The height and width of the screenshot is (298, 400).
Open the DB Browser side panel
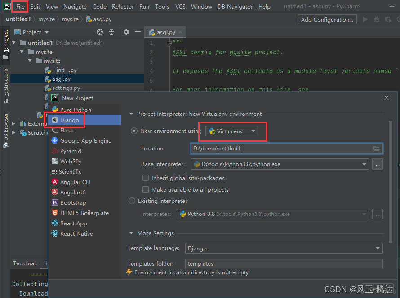[x=5, y=131]
